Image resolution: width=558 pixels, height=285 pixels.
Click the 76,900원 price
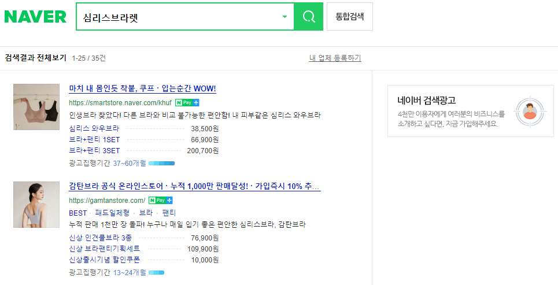coord(205,238)
